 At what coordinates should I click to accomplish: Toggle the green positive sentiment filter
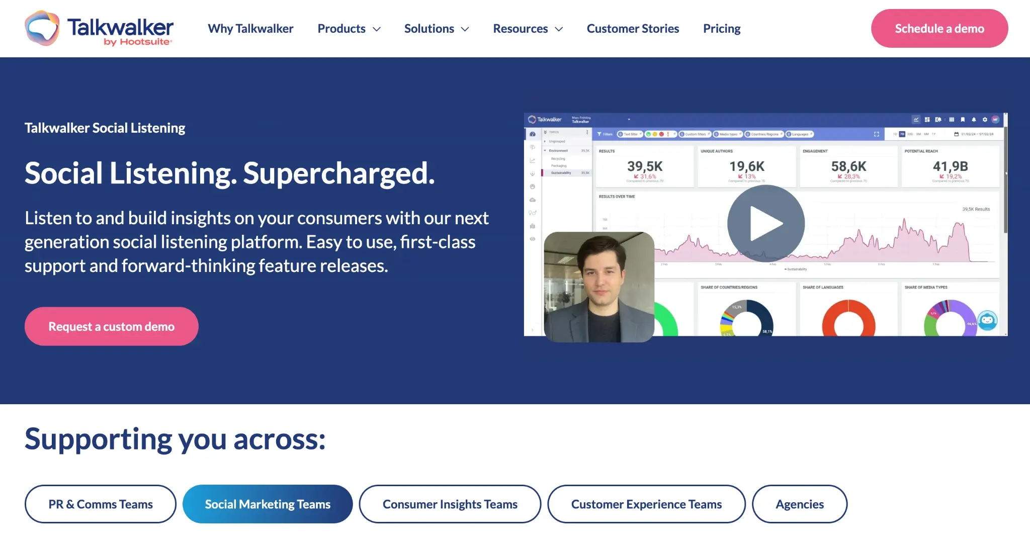649,134
